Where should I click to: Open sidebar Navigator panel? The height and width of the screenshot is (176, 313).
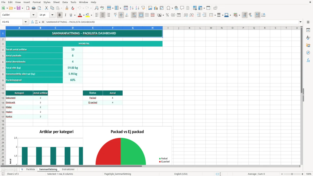tap(308, 53)
